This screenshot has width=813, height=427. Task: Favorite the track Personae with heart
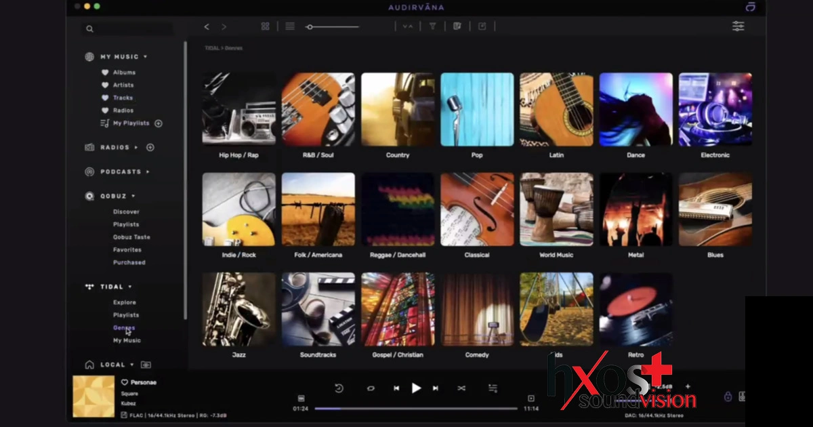125,382
